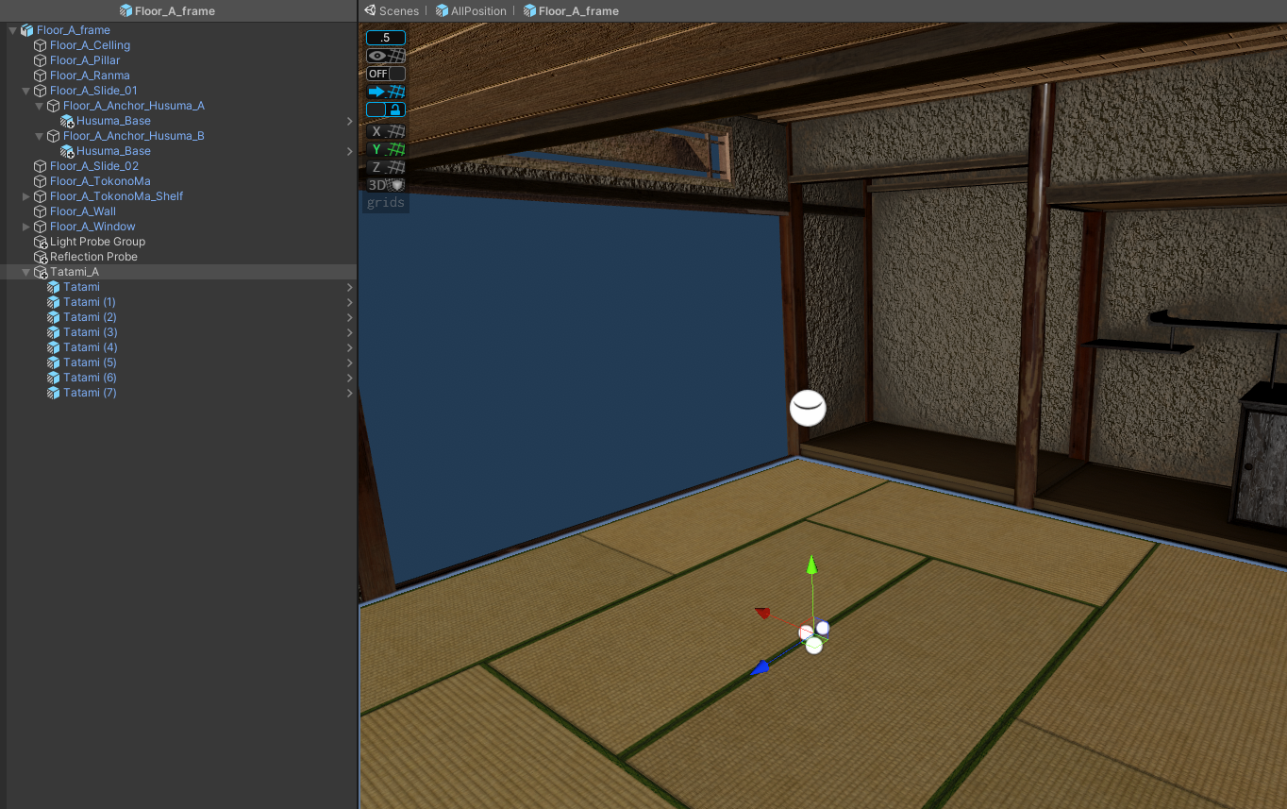Collapse Floor_A_Anchor_Husuma_A node
This screenshot has width=1287, height=809.
pos(39,106)
